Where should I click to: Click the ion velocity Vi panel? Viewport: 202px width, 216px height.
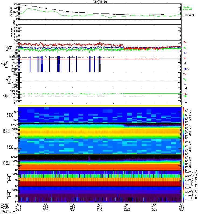pos(100,80)
